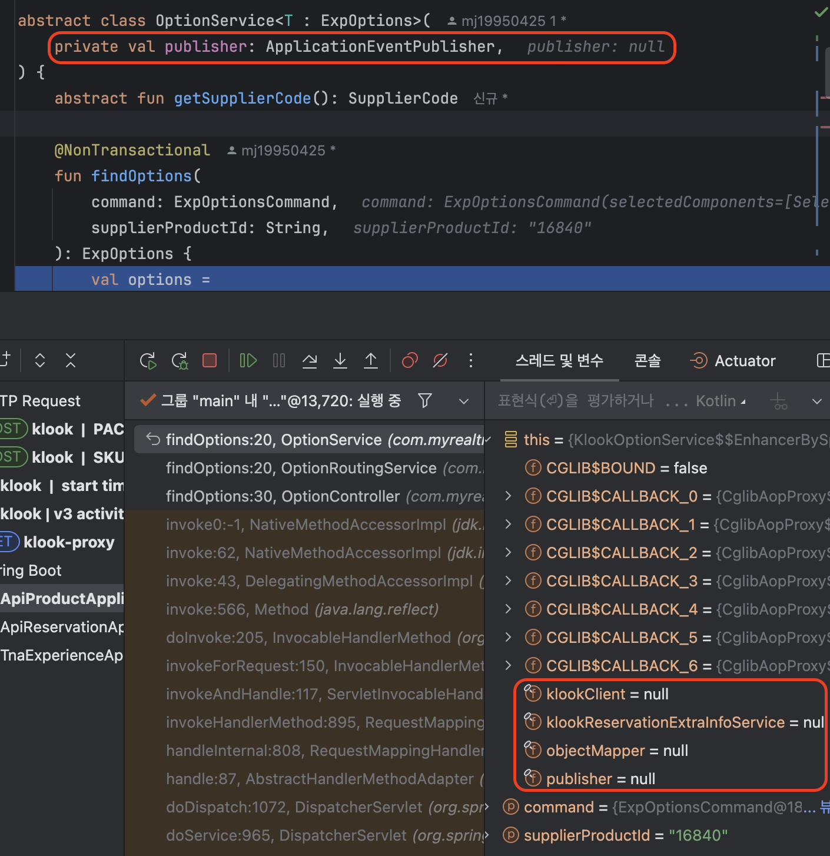This screenshot has width=830, height=856.
Task: Expand the evaluate expression history dropdown
Action: [x=816, y=402]
